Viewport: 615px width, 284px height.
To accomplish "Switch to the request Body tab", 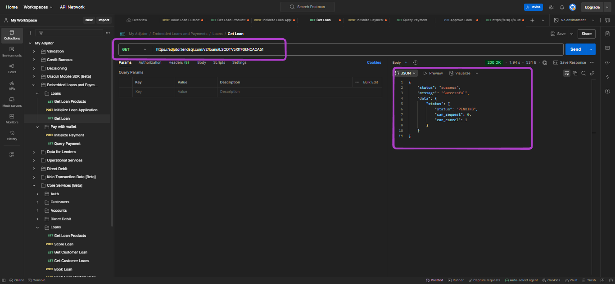I will coord(202,62).
